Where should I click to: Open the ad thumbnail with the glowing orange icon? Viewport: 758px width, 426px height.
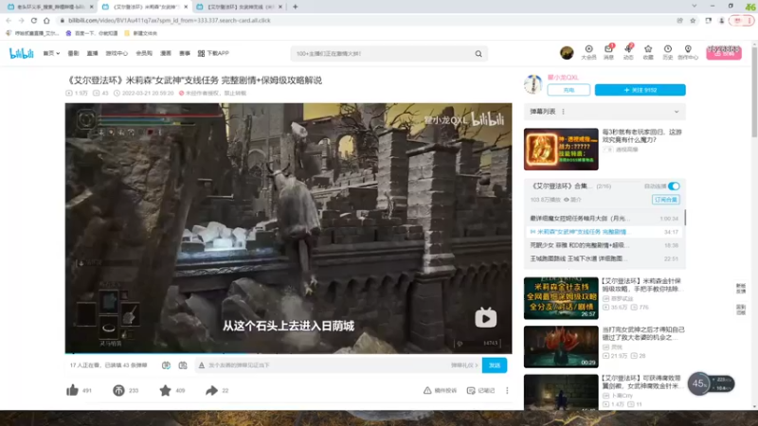coord(561,150)
